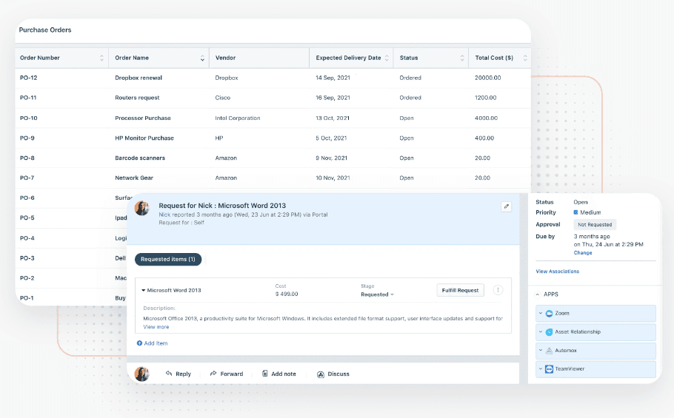
Task: Open the Network Gear order
Action: pos(134,178)
